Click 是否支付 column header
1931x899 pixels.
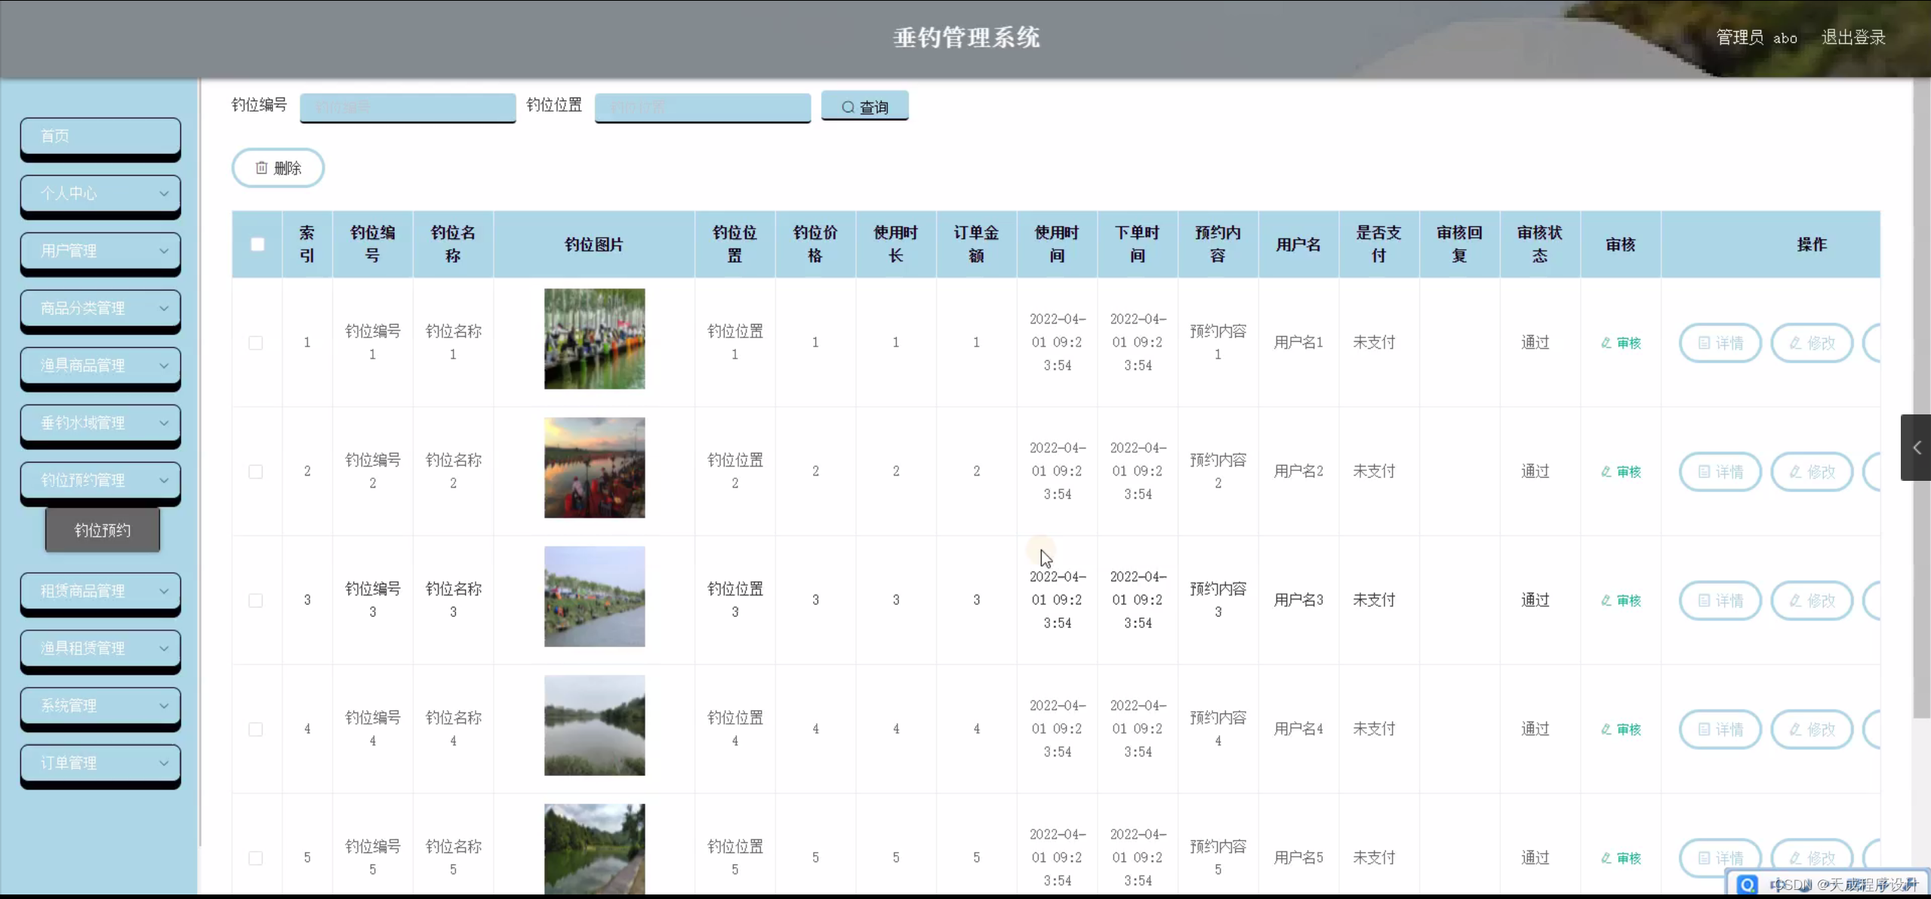[x=1378, y=245]
